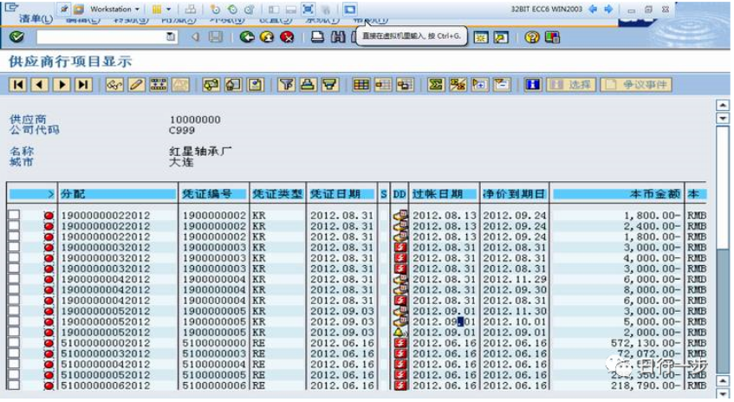Tick checkbox for row with amount 4,000.00-
This screenshot has height=402, width=734.
pyautogui.click(x=14, y=257)
